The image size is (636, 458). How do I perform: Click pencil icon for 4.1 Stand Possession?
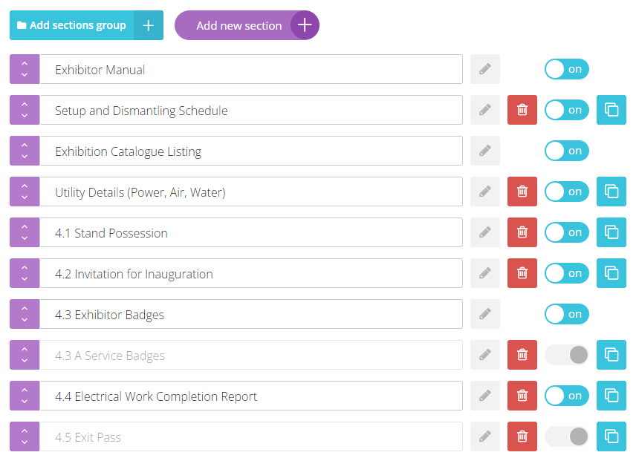tap(484, 232)
